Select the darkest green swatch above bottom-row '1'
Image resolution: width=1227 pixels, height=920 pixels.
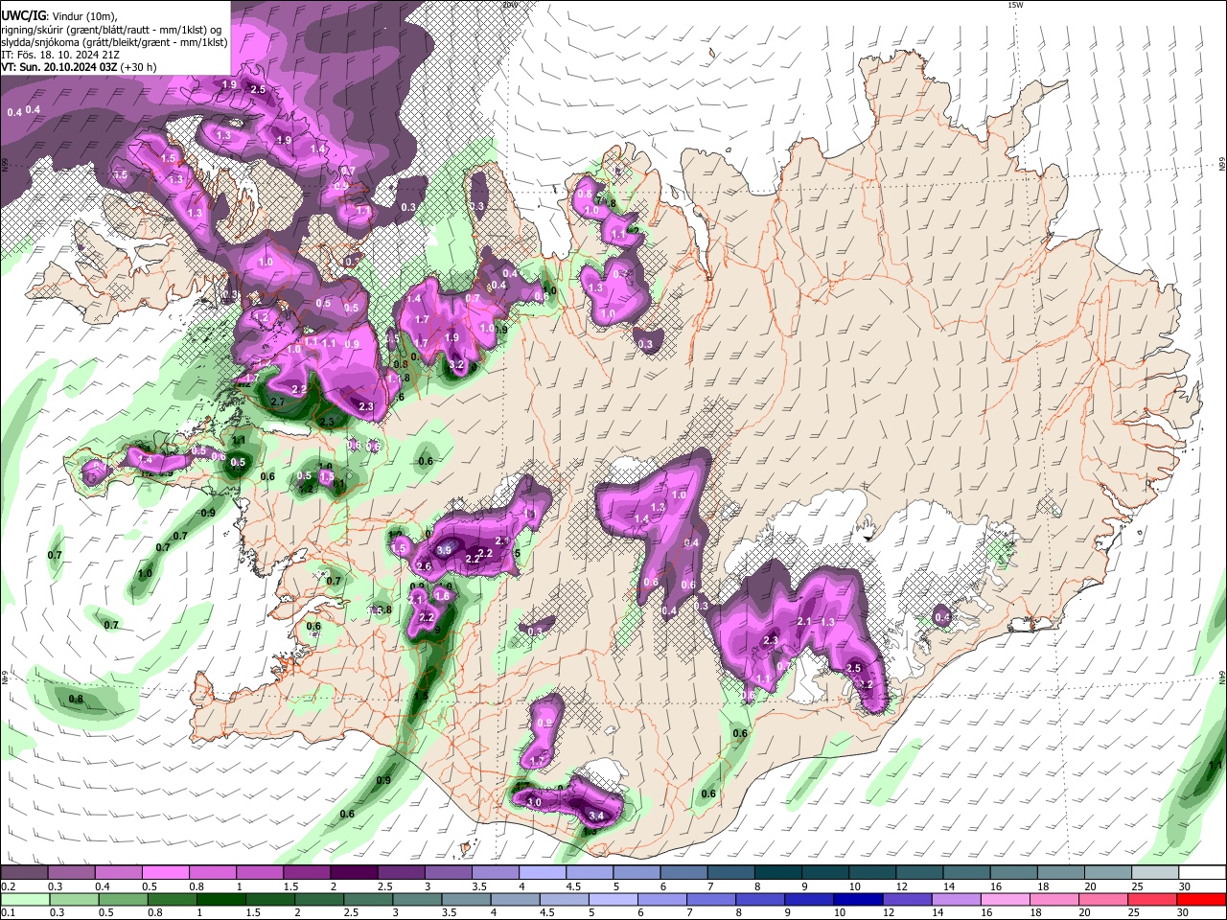(x=220, y=900)
